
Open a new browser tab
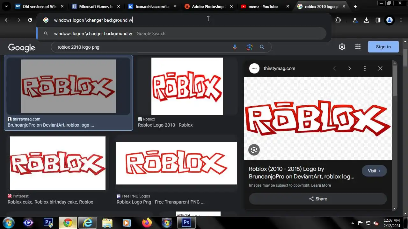[355, 6]
